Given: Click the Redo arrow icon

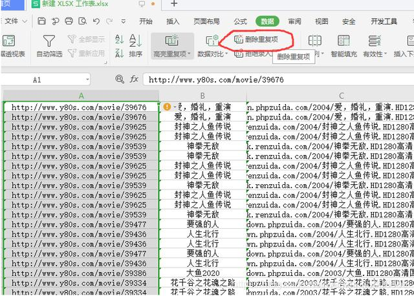Looking at the screenshot, I should pyautogui.click(x=109, y=21).
